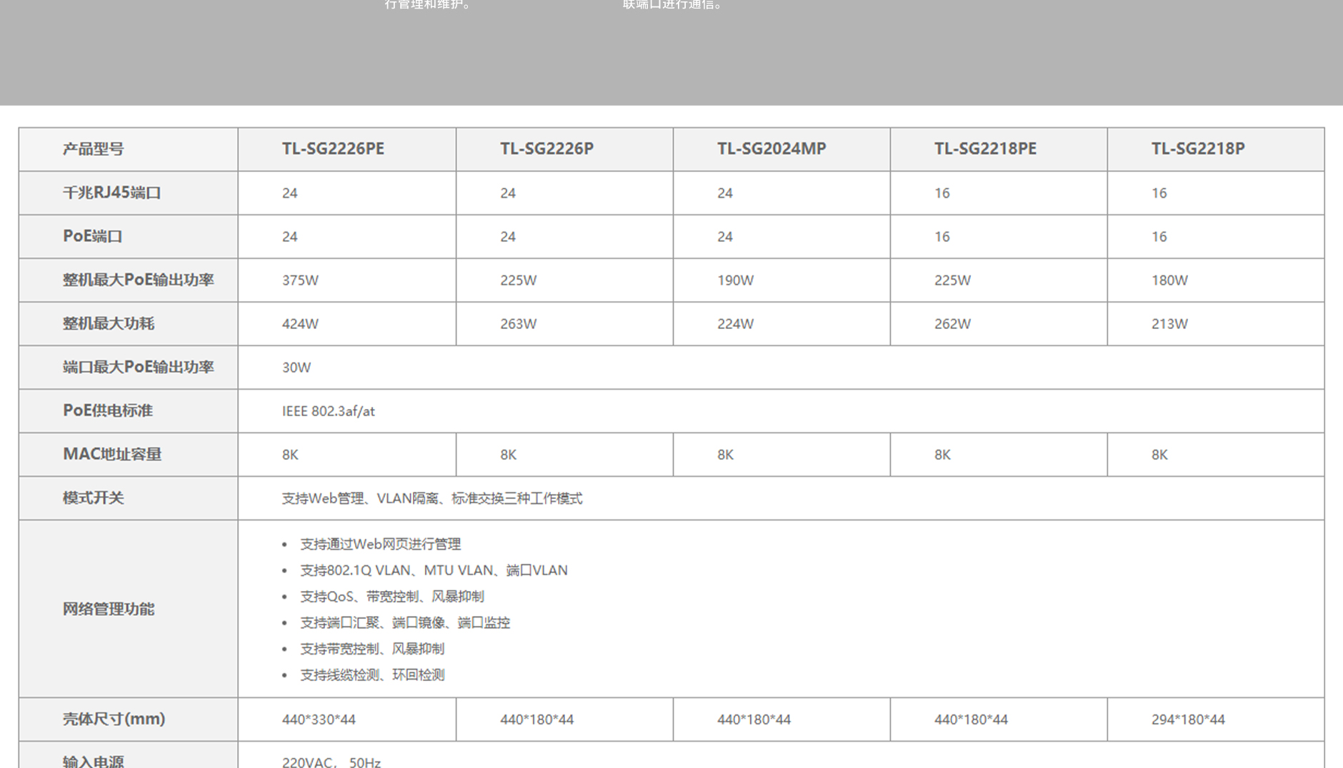Click the 180W PoE output value
Image resolution: width=1343 pixels, height=768 pixels.
pos(1169,281)
